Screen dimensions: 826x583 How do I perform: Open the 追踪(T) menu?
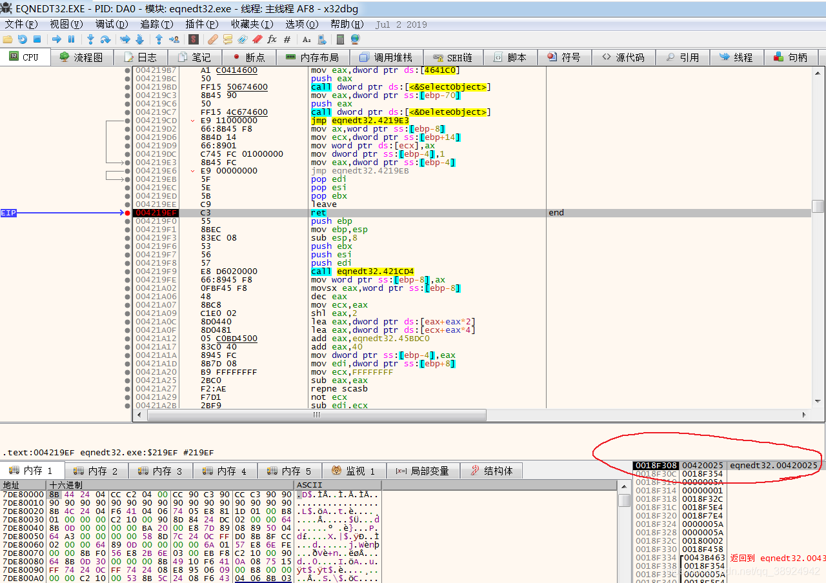click(x=157, y=24)
